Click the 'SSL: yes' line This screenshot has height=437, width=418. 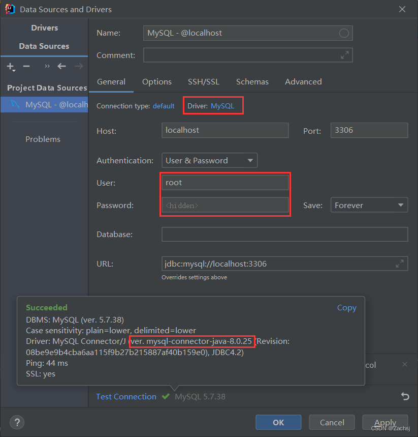(x=41, y=374)
